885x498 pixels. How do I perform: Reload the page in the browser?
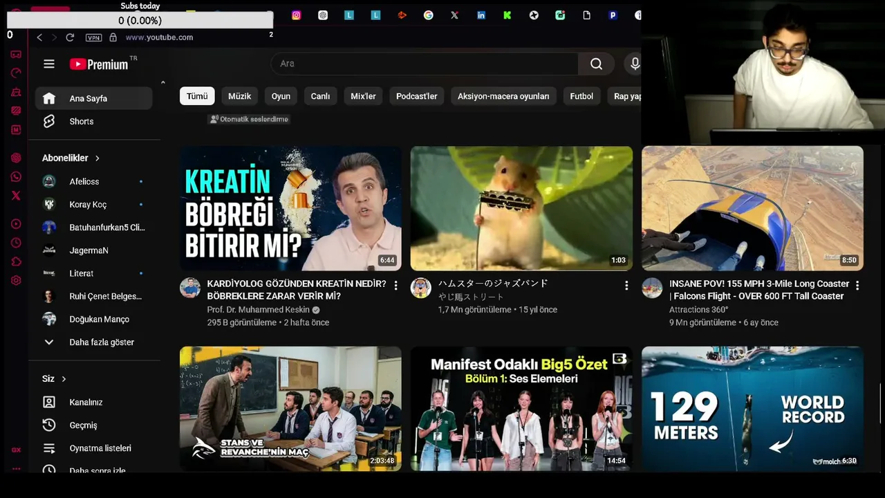[70, 37]
